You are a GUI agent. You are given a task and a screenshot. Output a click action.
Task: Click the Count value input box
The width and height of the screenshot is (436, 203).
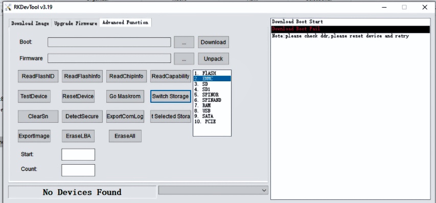(78, 170)
